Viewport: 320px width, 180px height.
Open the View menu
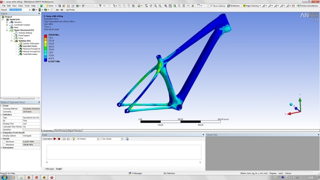14,6
